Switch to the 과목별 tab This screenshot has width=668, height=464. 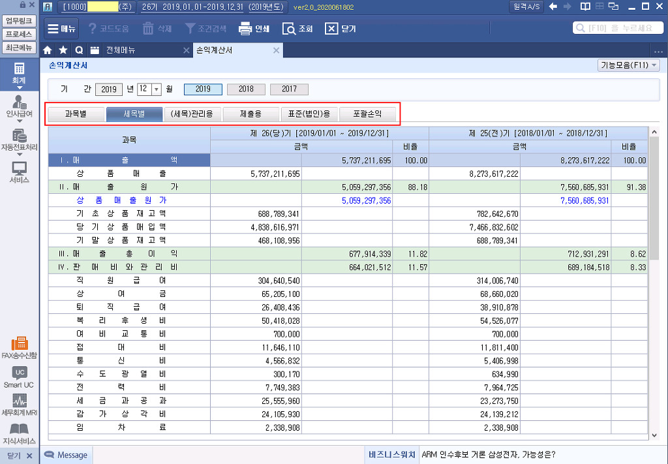click(76, 114)
